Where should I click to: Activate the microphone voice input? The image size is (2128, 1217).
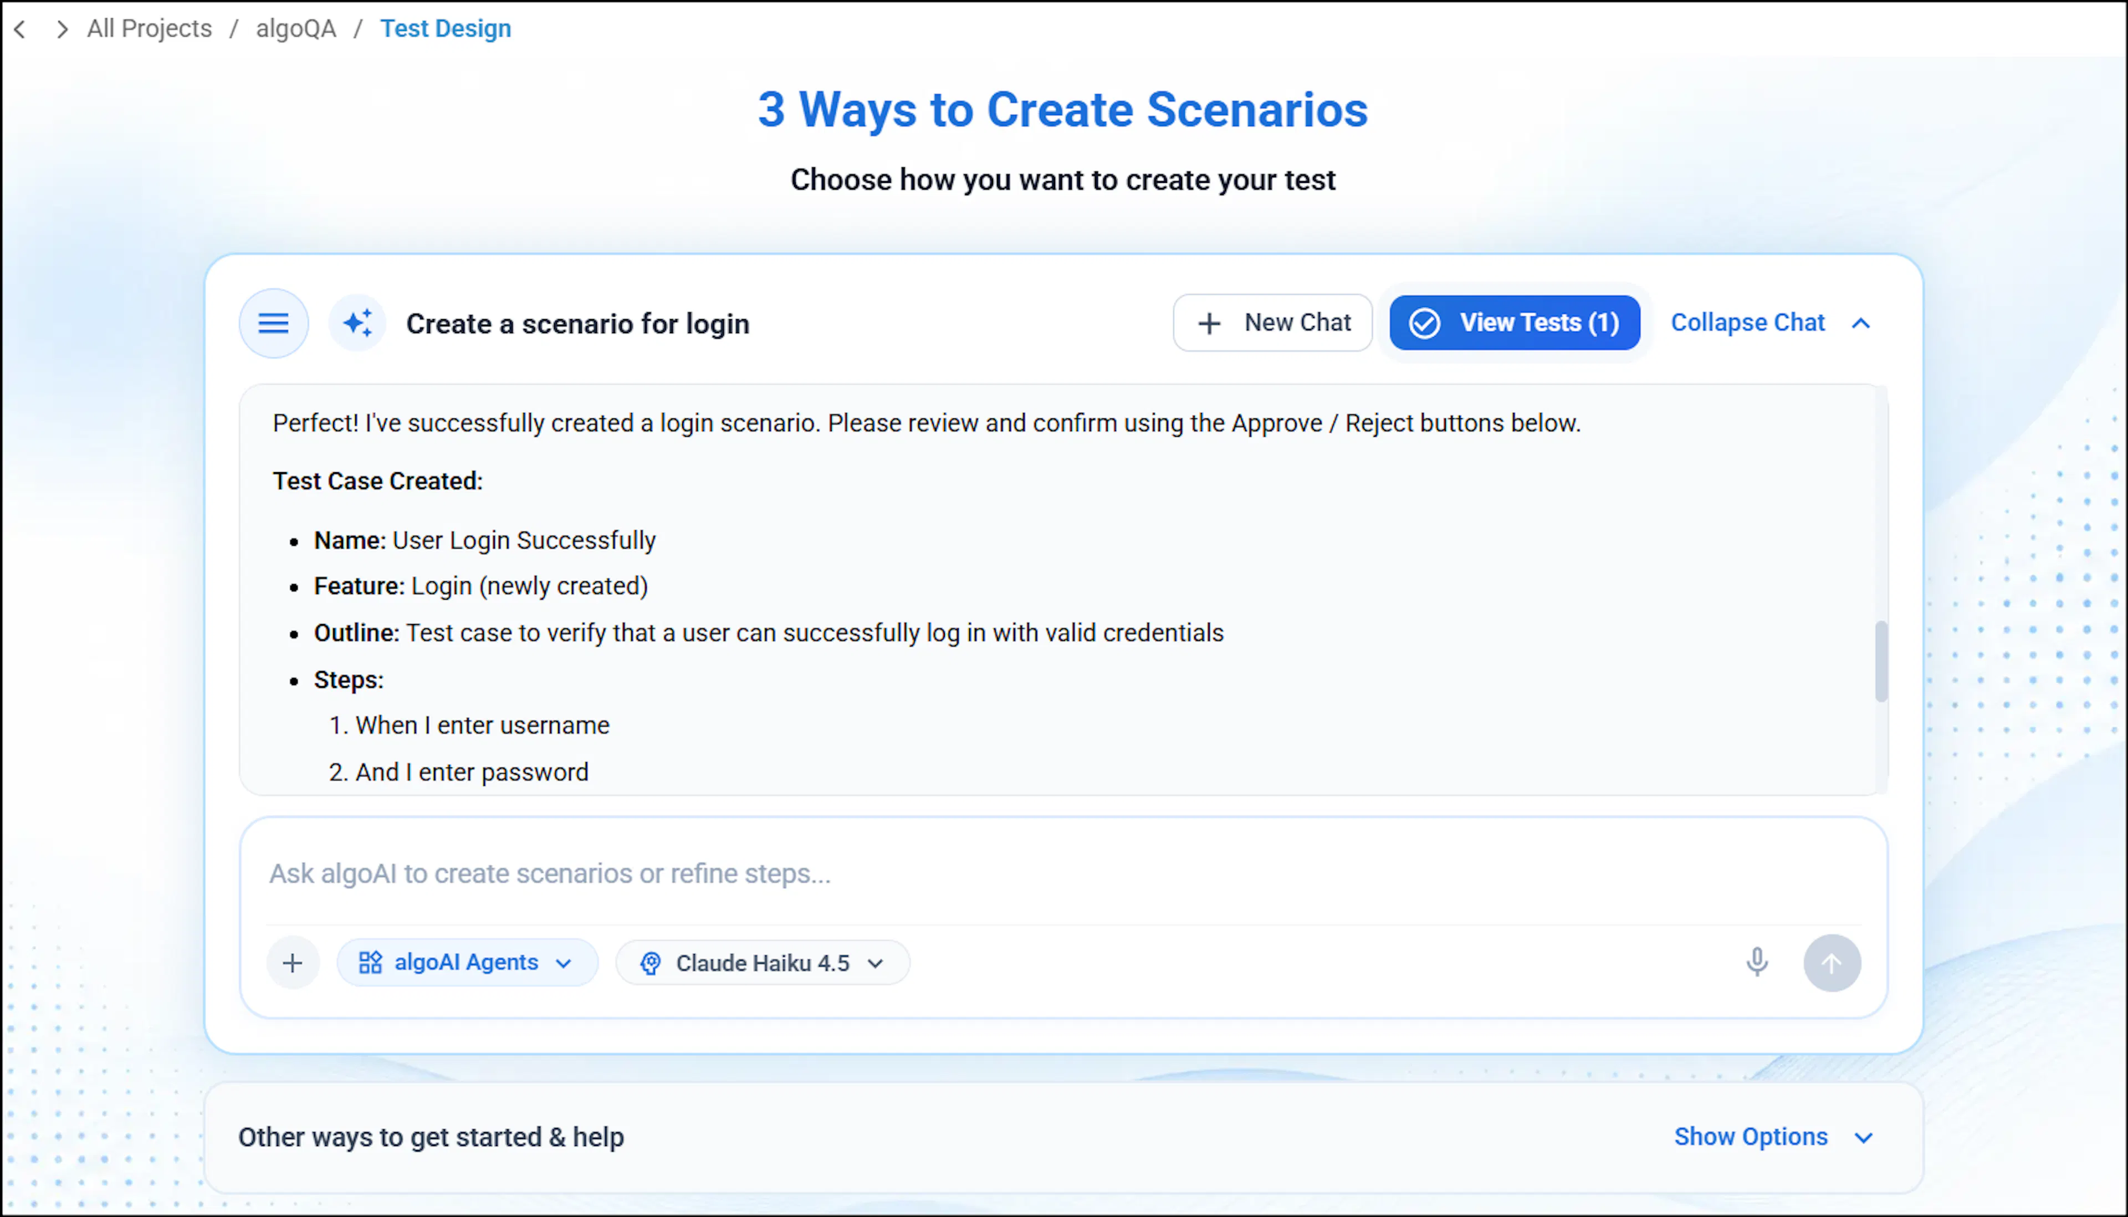coord(1757,962)
